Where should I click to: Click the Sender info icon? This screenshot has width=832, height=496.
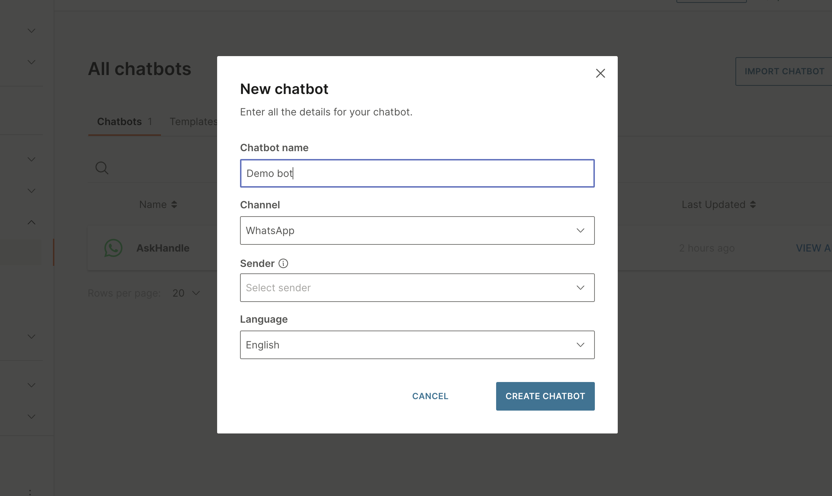point(283,263)
